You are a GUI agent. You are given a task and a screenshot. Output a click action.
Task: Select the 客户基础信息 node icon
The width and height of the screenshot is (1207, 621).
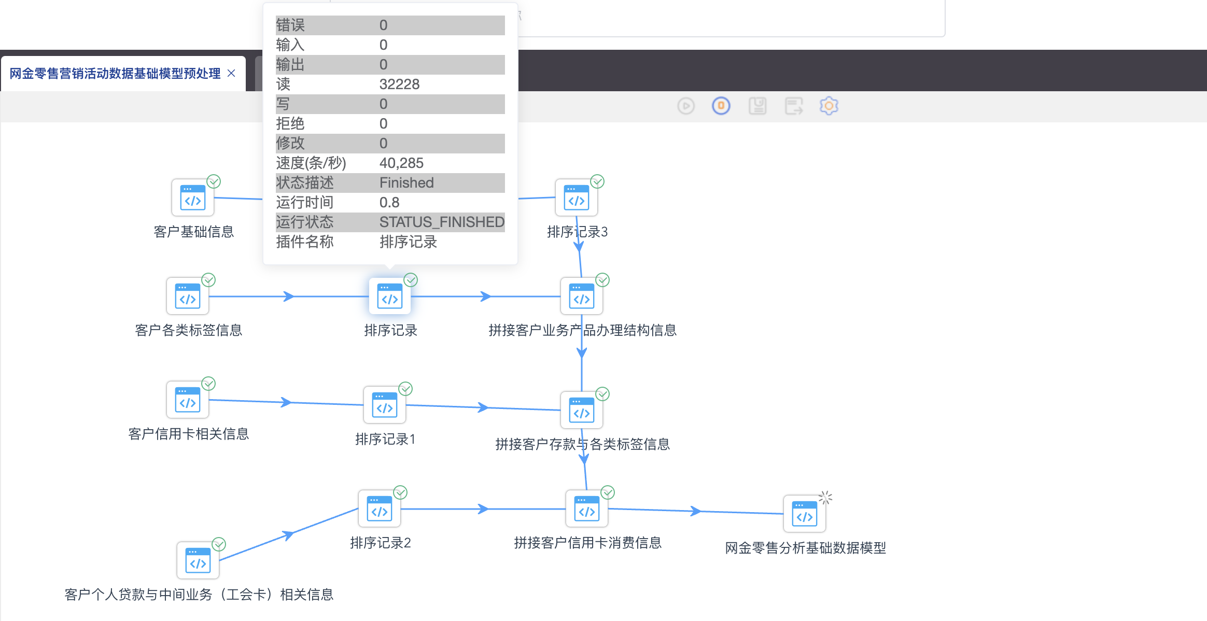193,197
